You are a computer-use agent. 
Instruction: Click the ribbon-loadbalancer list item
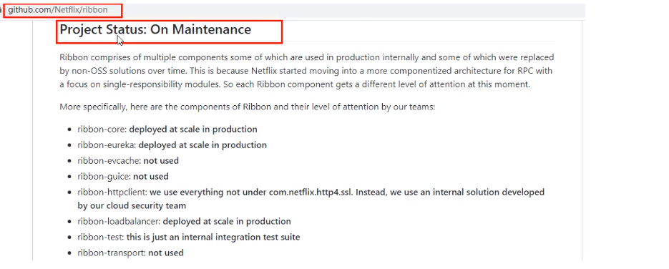pyautogui.click(x=185, y=221)
